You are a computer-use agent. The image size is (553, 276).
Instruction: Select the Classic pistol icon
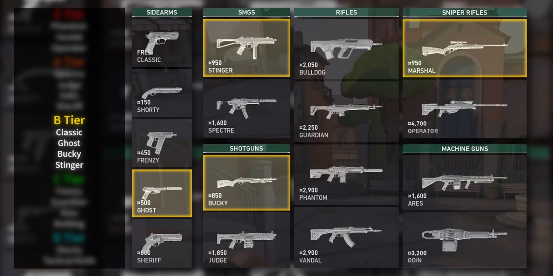tap(162, 43)
